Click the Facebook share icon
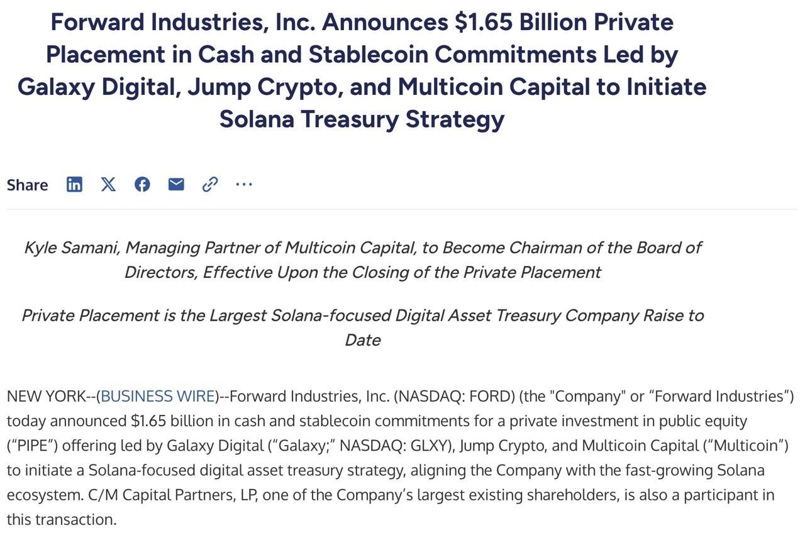 pos(142,184)
